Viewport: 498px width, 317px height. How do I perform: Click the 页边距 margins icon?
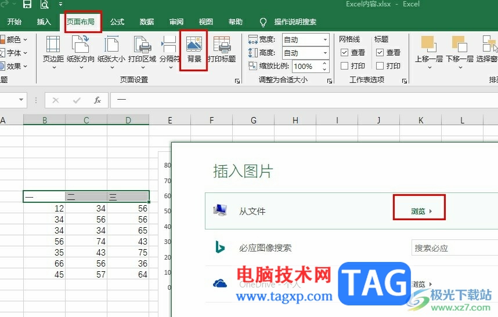pos(53,44)
